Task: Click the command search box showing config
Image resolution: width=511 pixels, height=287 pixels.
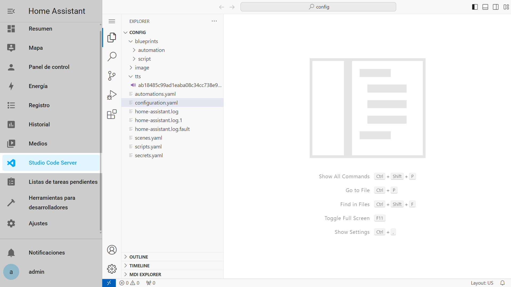Action: coord(318,7)
